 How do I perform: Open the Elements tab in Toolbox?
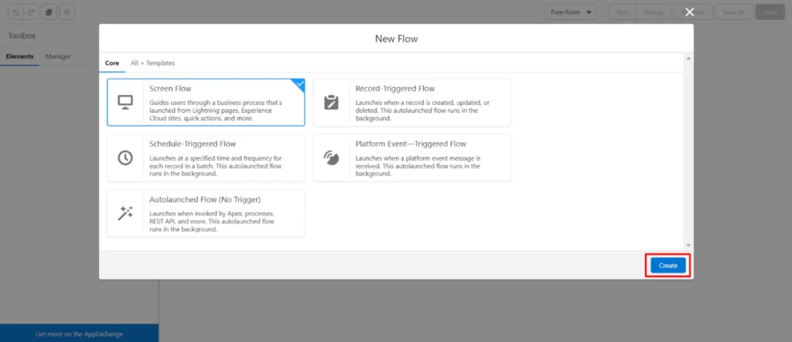point(19,56)
